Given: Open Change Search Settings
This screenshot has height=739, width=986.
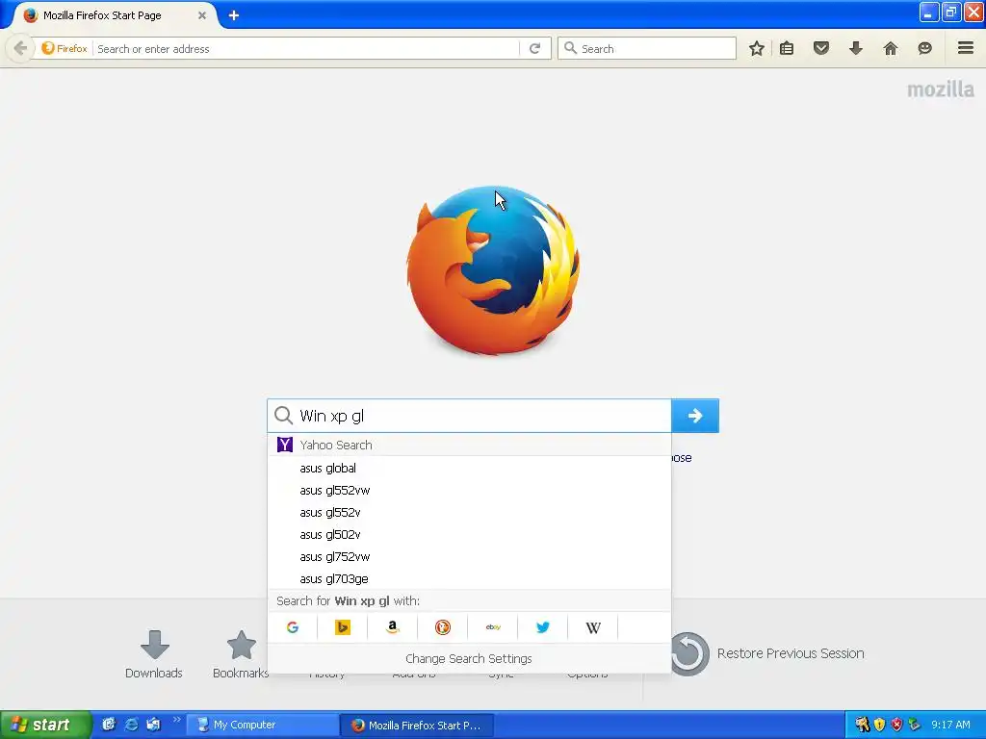Looking at the screenshot, I should tap(469, 658).
